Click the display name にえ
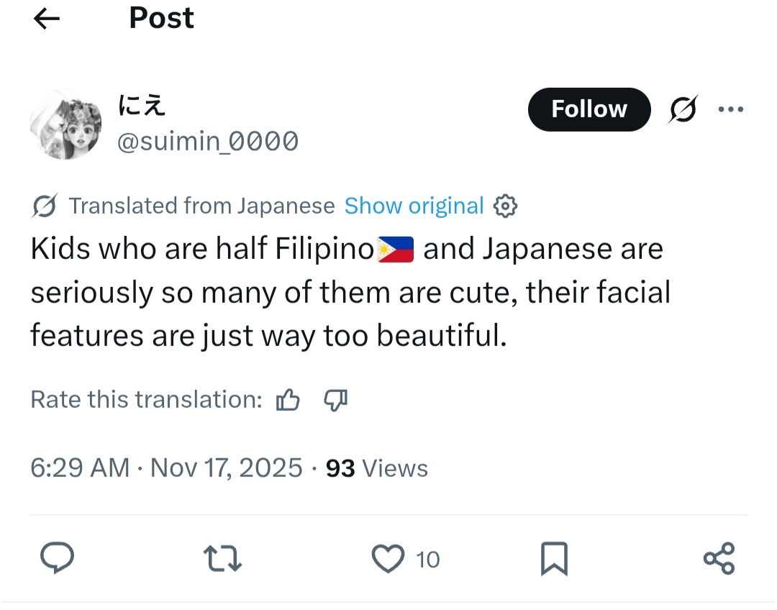 pyautogui.click(x=142, y=106)
